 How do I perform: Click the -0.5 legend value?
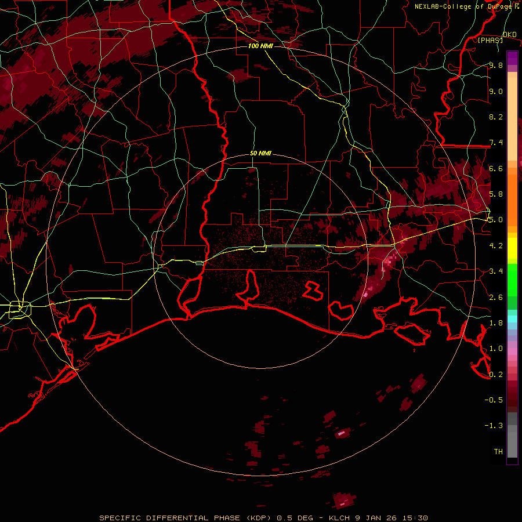tap(494, 400)
